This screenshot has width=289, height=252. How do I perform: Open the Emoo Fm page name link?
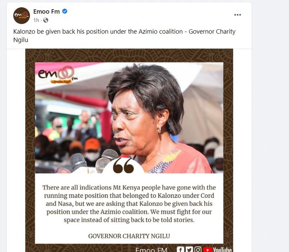(x=47, y=12)
